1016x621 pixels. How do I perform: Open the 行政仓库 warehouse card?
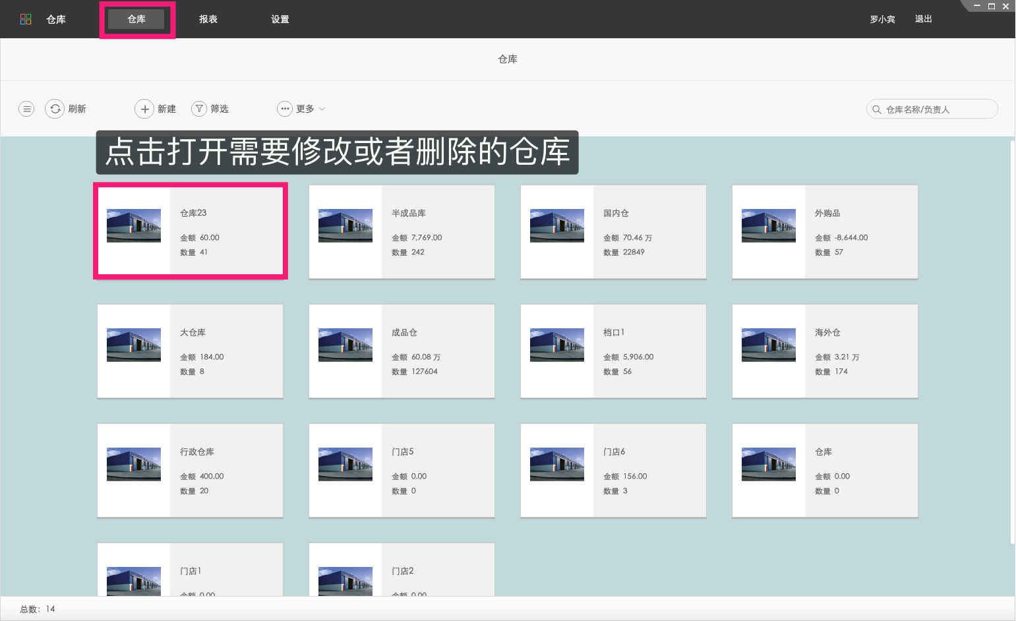[190, 470]
